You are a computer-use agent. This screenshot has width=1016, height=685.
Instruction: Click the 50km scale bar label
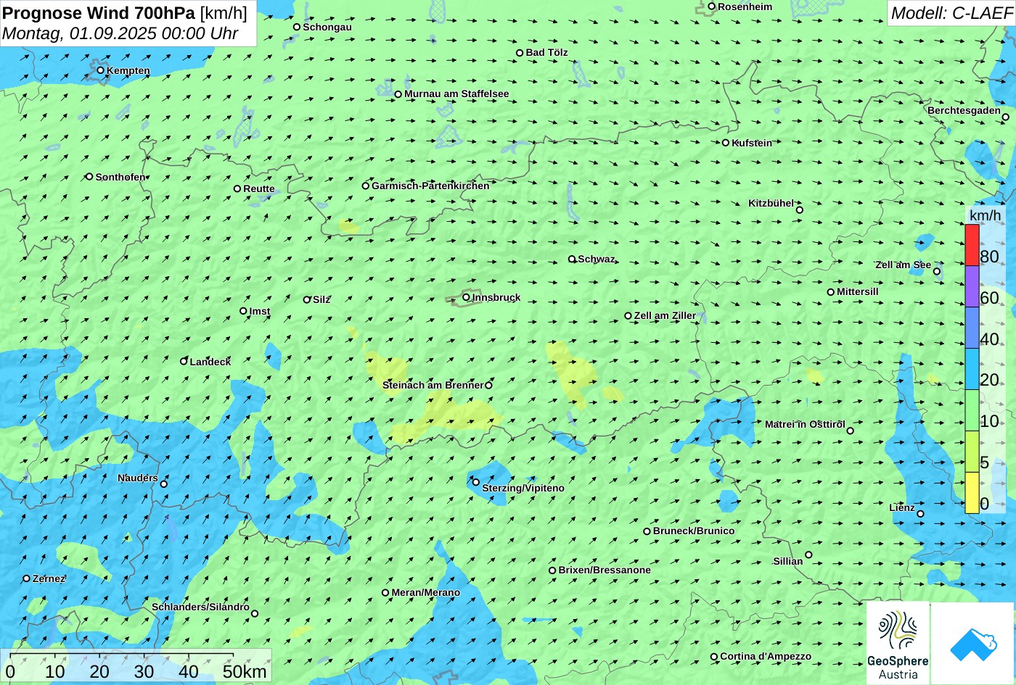point(245,671)
